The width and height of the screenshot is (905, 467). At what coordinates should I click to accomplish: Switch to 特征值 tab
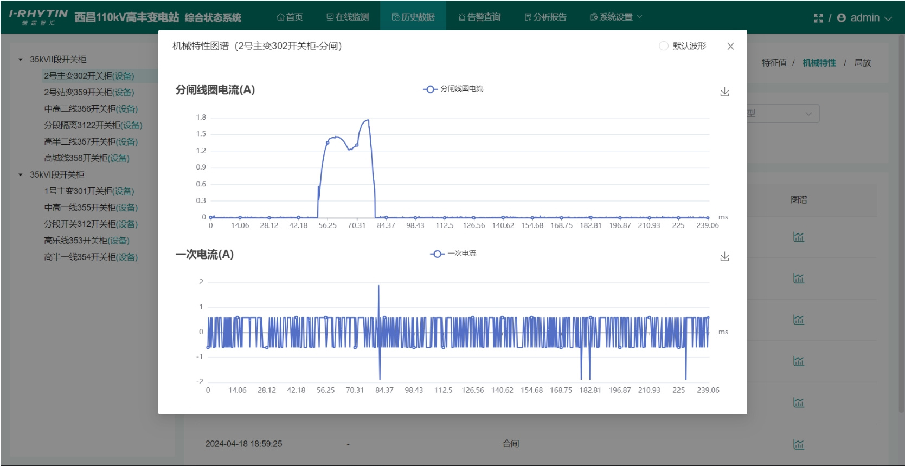[774, 63]
